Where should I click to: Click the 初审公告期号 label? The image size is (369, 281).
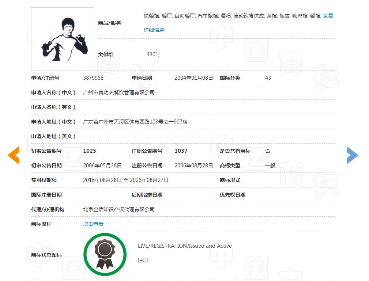pos(46,151)
